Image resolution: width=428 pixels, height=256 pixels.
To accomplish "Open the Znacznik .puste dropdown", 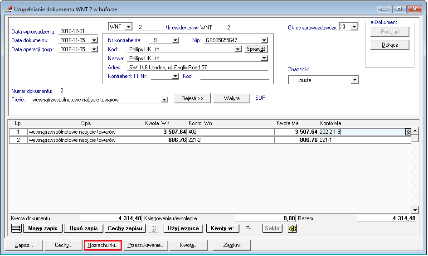I will [x=354, y=80].
